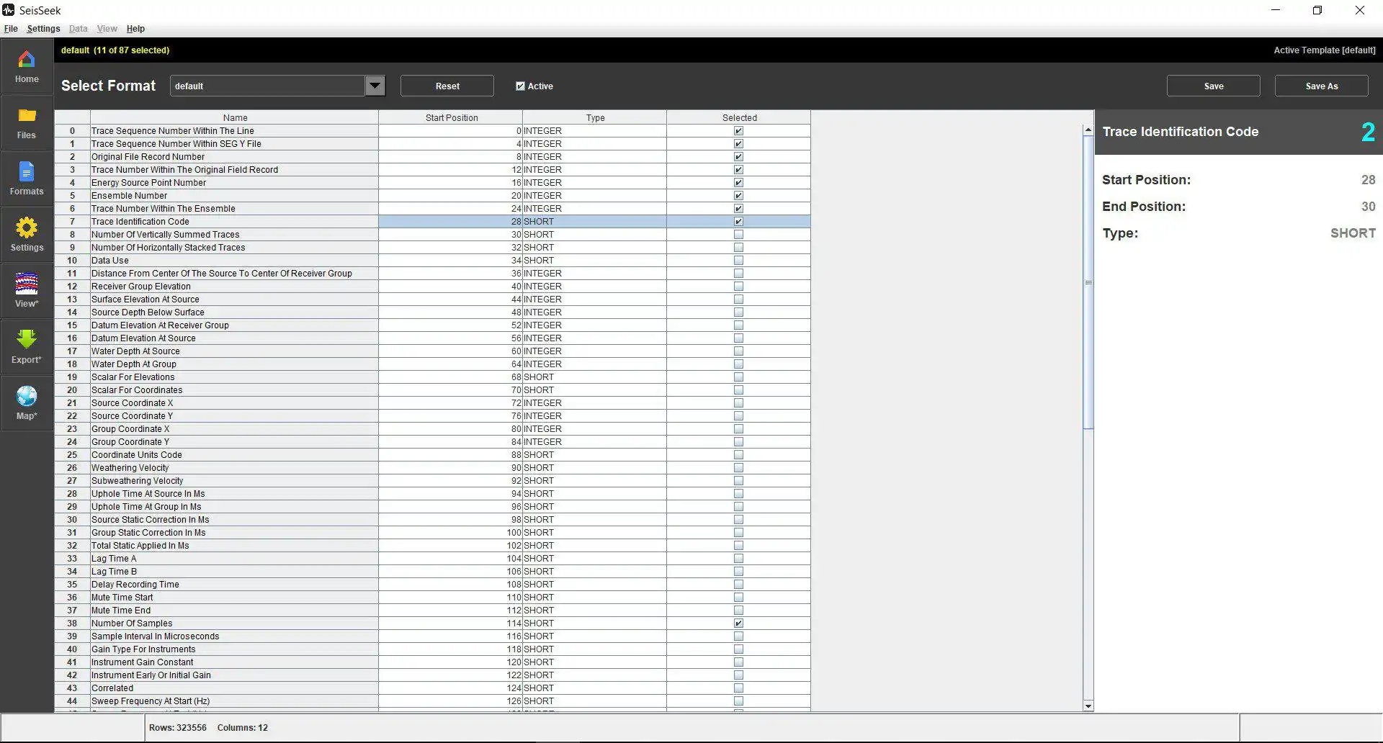The height and width of the screenshot is (743, 1383).
Task: Select the Trace Identification Code row
Action: [x=433, y=222]
